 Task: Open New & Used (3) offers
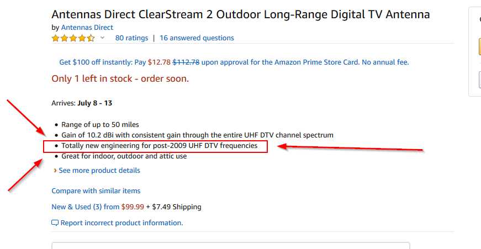[85, 207]
